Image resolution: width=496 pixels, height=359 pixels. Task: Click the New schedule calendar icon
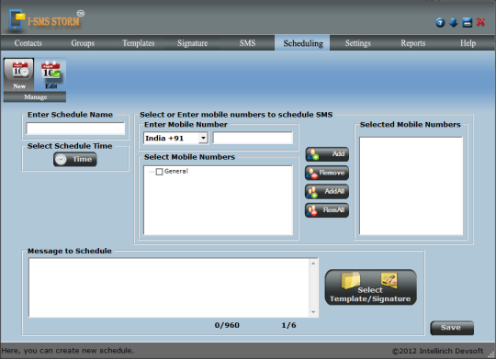pos(19,74)
